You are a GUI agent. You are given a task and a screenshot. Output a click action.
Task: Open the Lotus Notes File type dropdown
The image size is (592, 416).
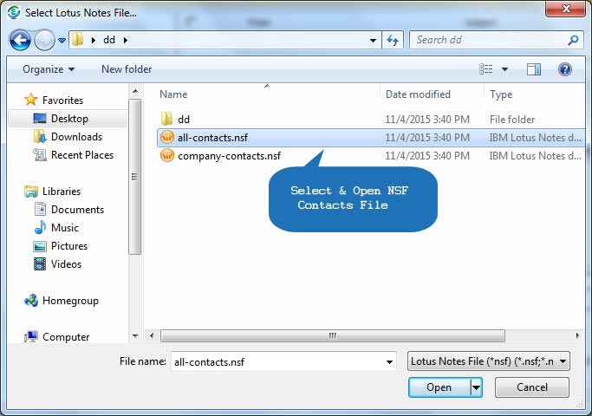[x=489, y=361]
